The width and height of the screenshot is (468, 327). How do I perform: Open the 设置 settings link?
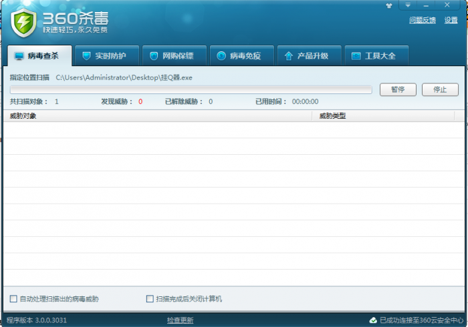click(451, 20)
